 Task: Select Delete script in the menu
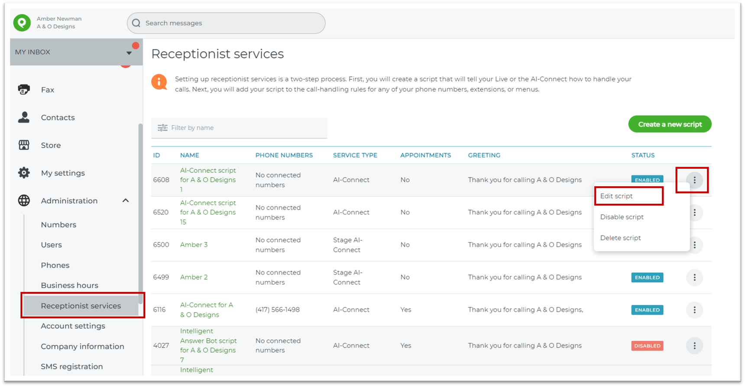click(x=620, y=238)
